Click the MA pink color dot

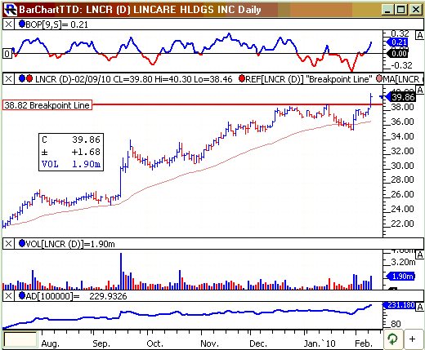pyautogui.click(x=379, y=79)
